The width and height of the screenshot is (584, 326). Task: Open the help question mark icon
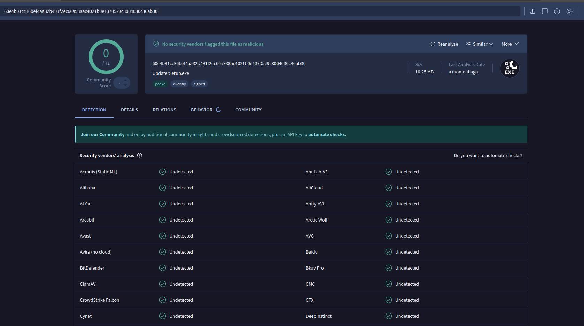(x=557, y=11)
